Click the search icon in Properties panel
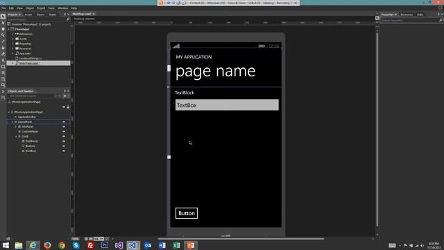Viewport: 444px width, 250px height. 441,20
